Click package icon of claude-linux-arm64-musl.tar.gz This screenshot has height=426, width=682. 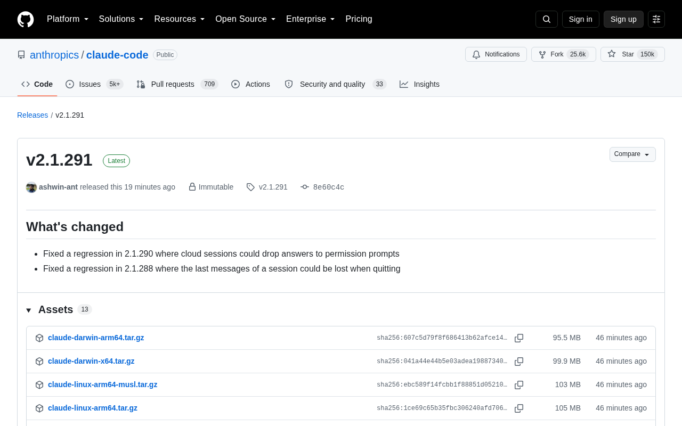39,385
